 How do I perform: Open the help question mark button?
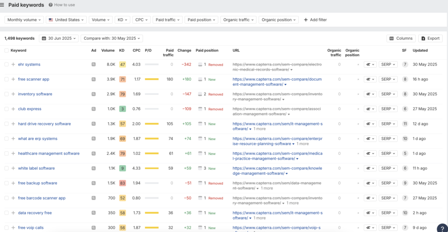click(x=442, y=229)
